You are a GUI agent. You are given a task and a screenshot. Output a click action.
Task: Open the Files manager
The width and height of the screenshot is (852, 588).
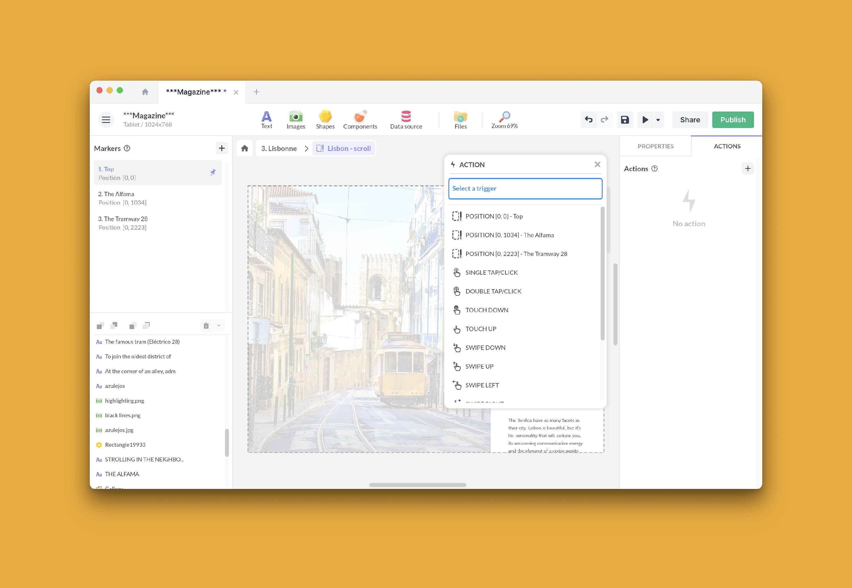tap(460, 120)
